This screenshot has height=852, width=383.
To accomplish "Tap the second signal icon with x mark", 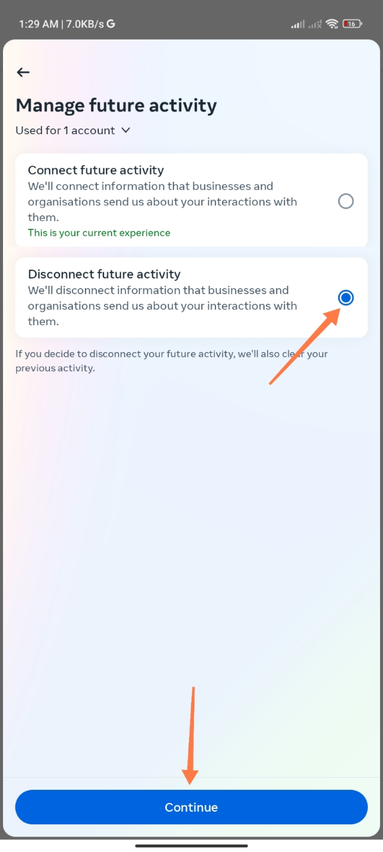I will pyautogui.click(x=314, y=24).
